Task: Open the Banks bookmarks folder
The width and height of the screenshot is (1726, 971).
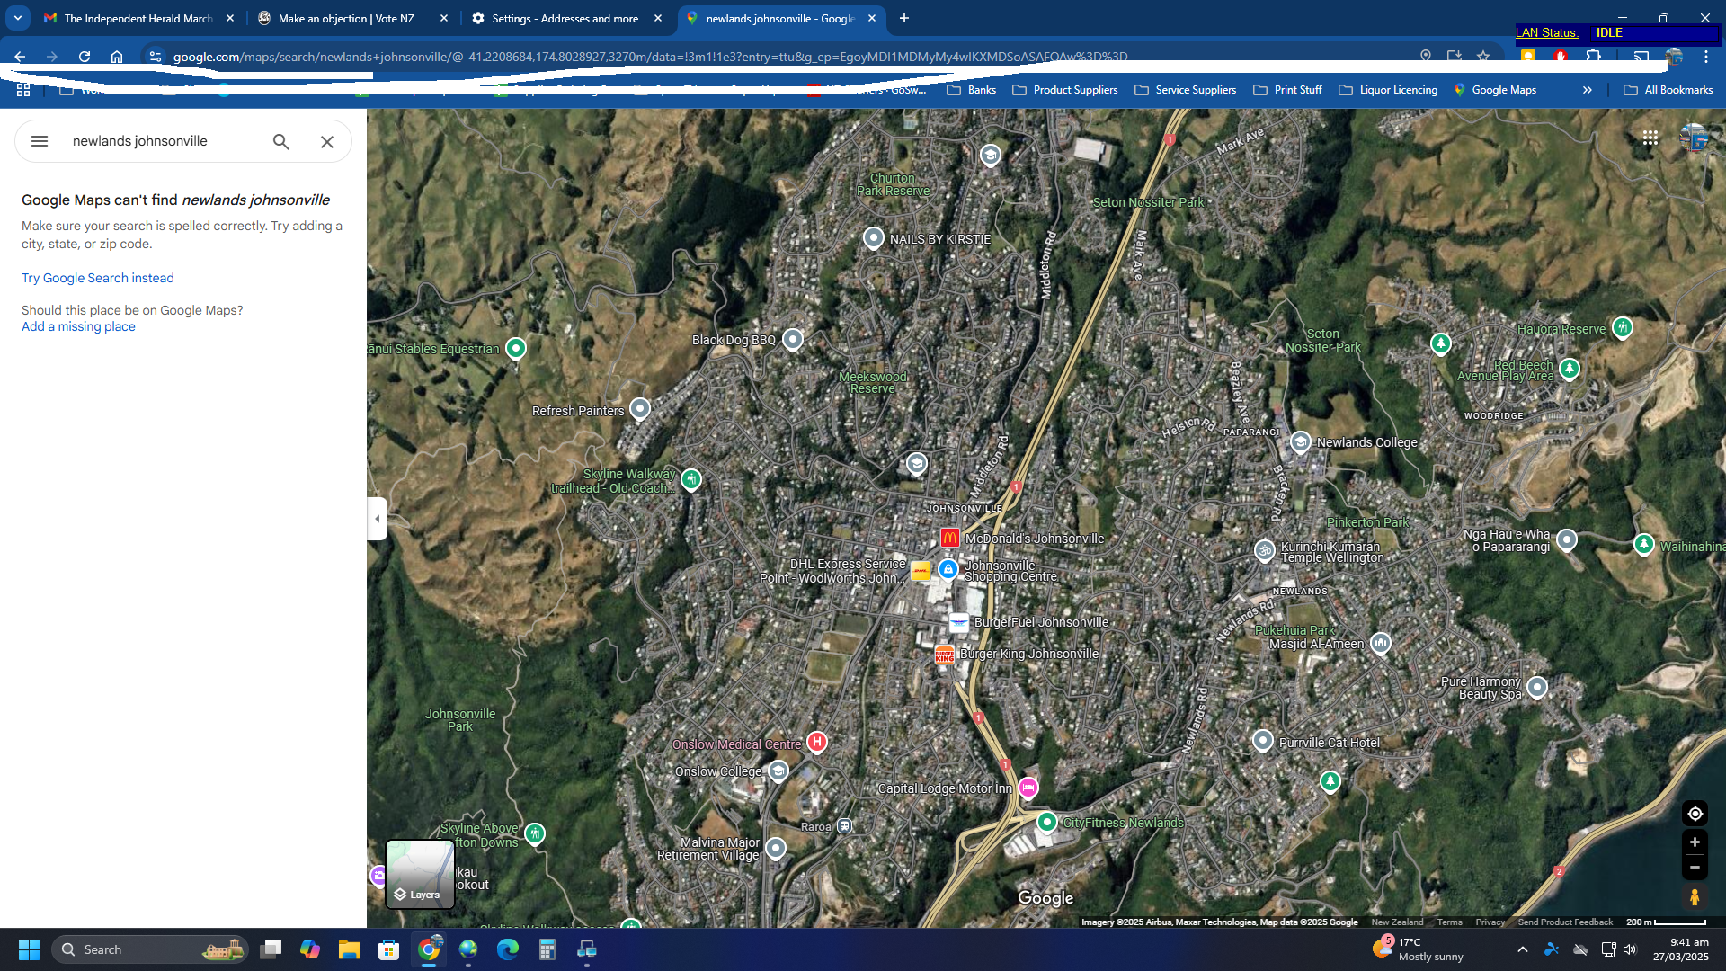Action: pos(971,90)
